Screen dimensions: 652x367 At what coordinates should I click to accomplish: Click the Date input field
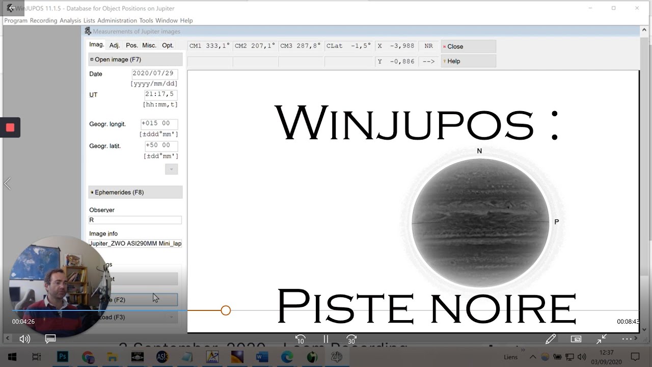pyautogui.click(x=154, y=74)
